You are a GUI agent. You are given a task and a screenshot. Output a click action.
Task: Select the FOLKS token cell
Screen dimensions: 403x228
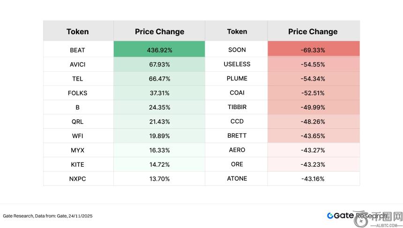click(x=77, y=93)
